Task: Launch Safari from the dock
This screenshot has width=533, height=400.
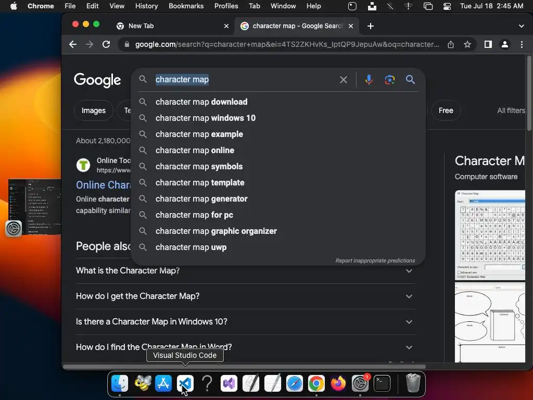Action: click(x=295, y=383)
